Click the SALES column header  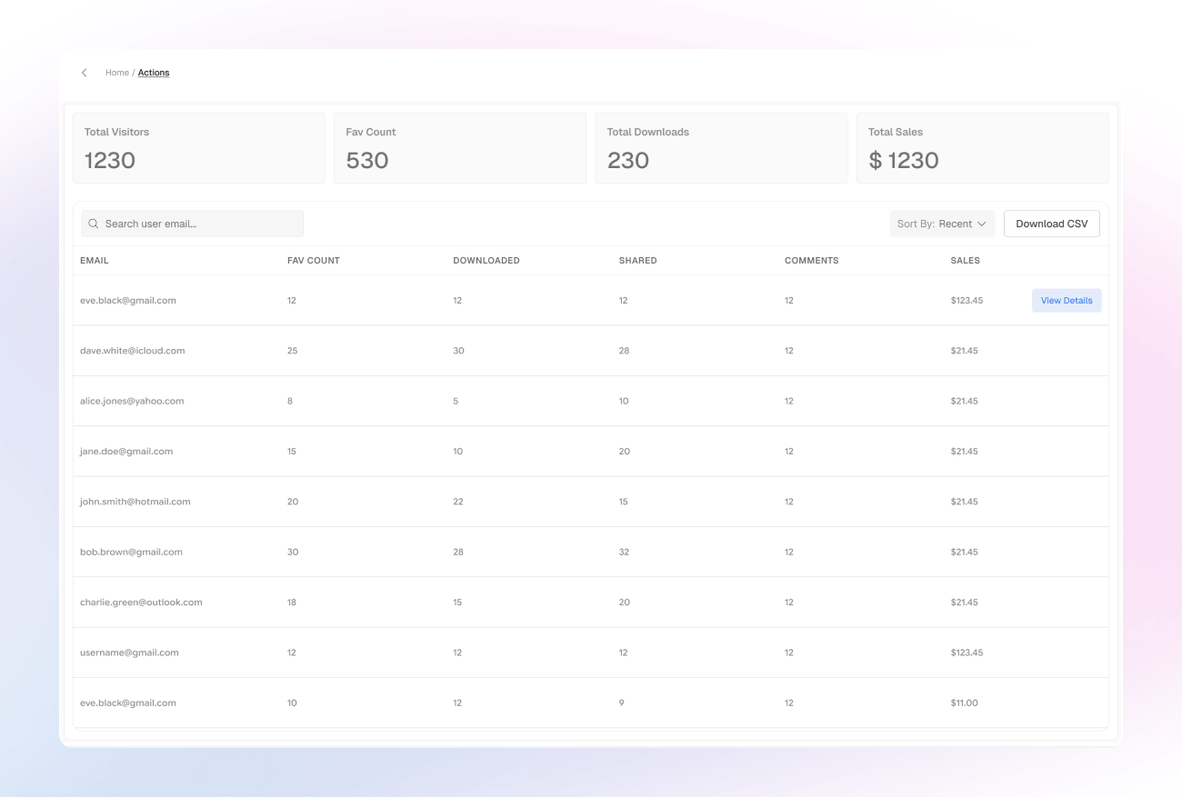pos(965,261)
